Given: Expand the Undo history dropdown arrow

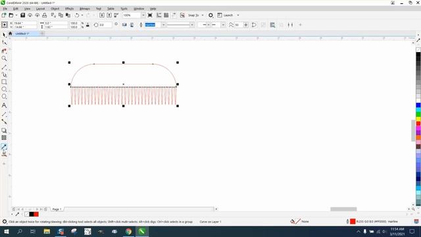Looking at the screenshot, I should [x=82, y=15].
